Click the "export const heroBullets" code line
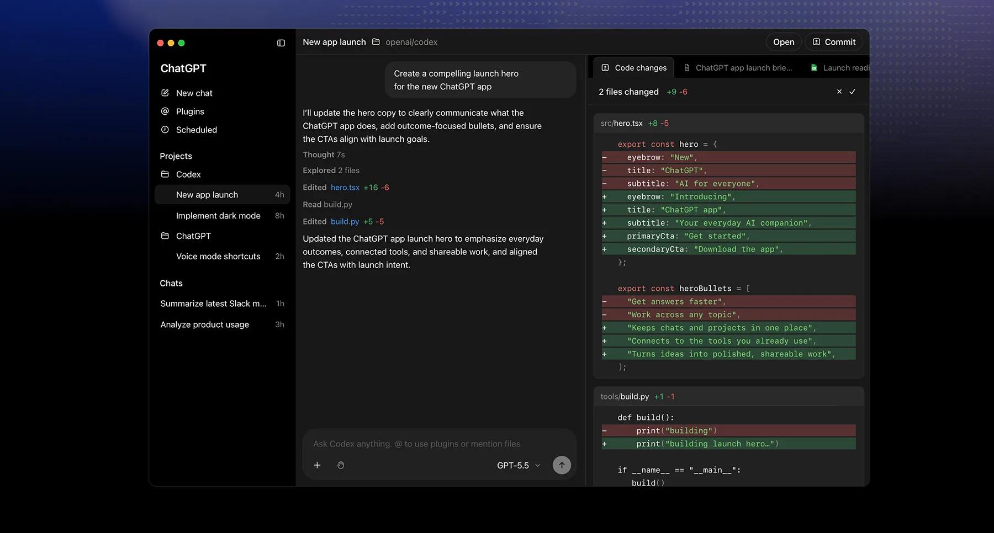 [684, 289]
